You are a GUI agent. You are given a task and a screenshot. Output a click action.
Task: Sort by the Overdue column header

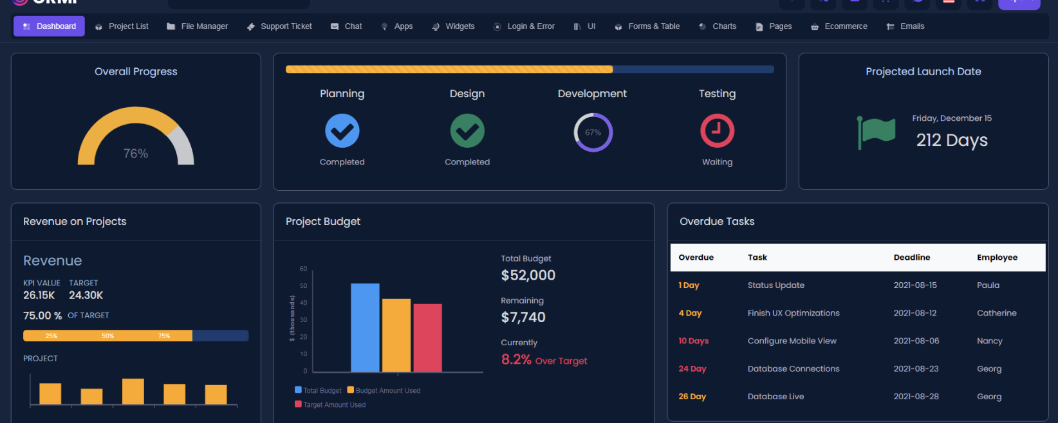coord(696,257)
